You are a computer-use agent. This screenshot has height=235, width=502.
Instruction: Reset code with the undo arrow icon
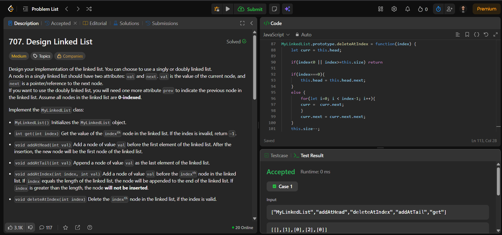[x=486, y=35]
